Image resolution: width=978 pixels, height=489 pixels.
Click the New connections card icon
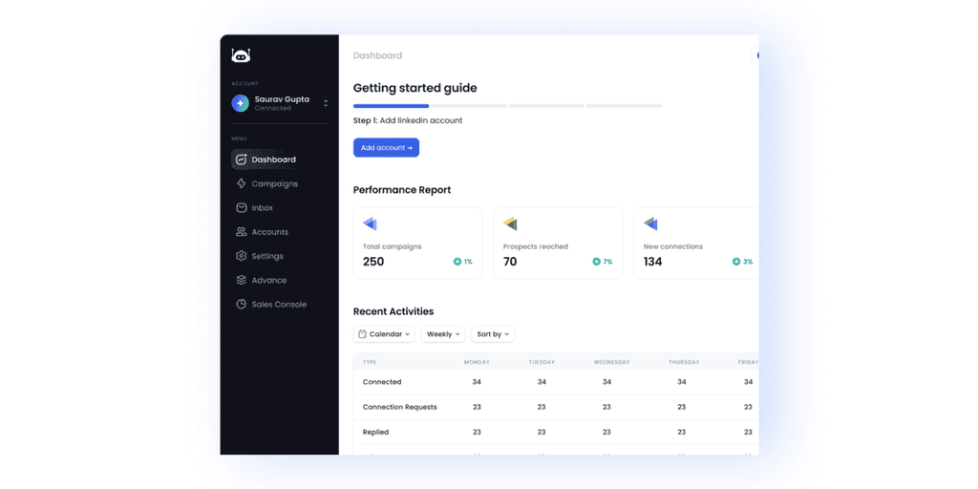click(650, 223)
